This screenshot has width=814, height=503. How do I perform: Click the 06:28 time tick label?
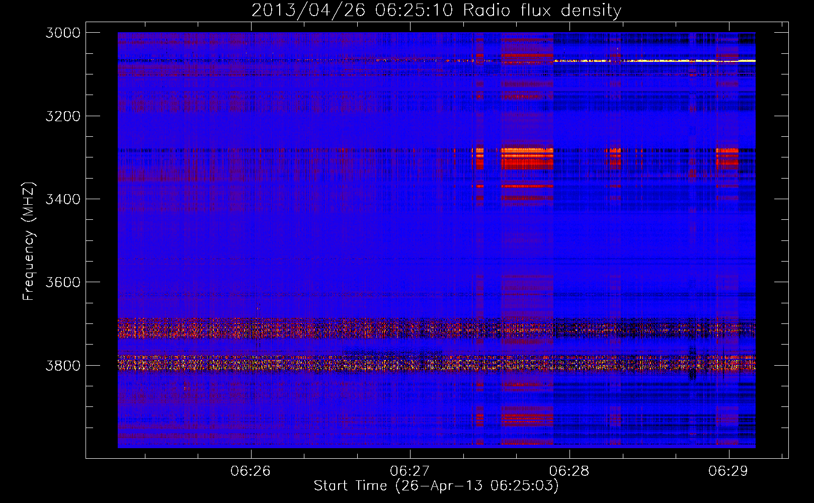click(569, 471)
